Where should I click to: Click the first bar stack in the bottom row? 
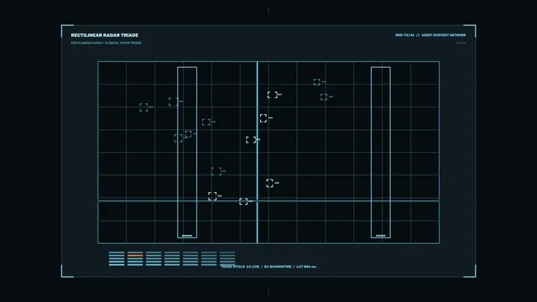click(x=117, y=258)
